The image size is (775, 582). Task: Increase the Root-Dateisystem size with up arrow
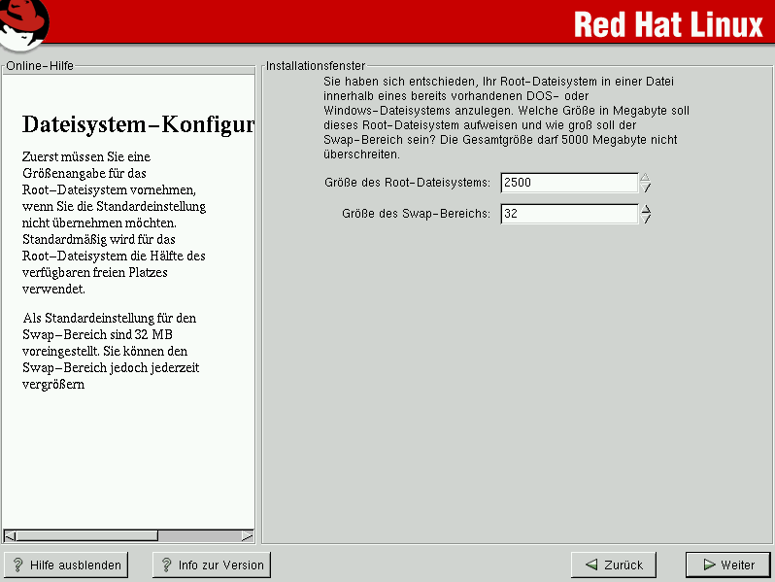[646, 178]
